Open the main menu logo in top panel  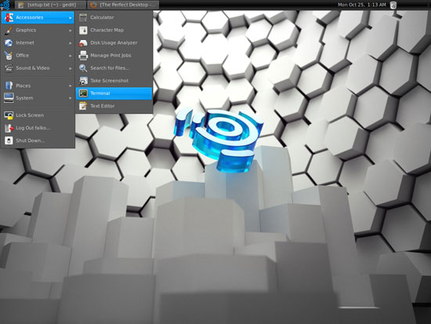coord(5,5)
